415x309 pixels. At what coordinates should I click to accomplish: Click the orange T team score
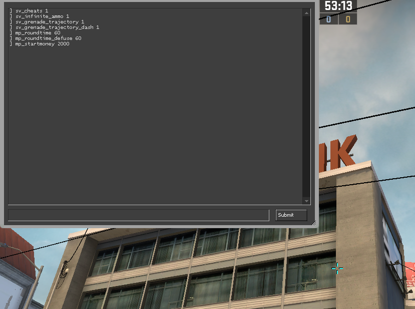coord(348,19)
